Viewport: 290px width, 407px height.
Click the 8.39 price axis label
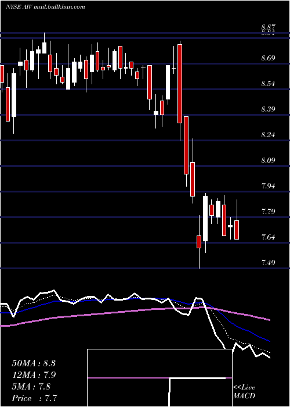click(268, 109)
